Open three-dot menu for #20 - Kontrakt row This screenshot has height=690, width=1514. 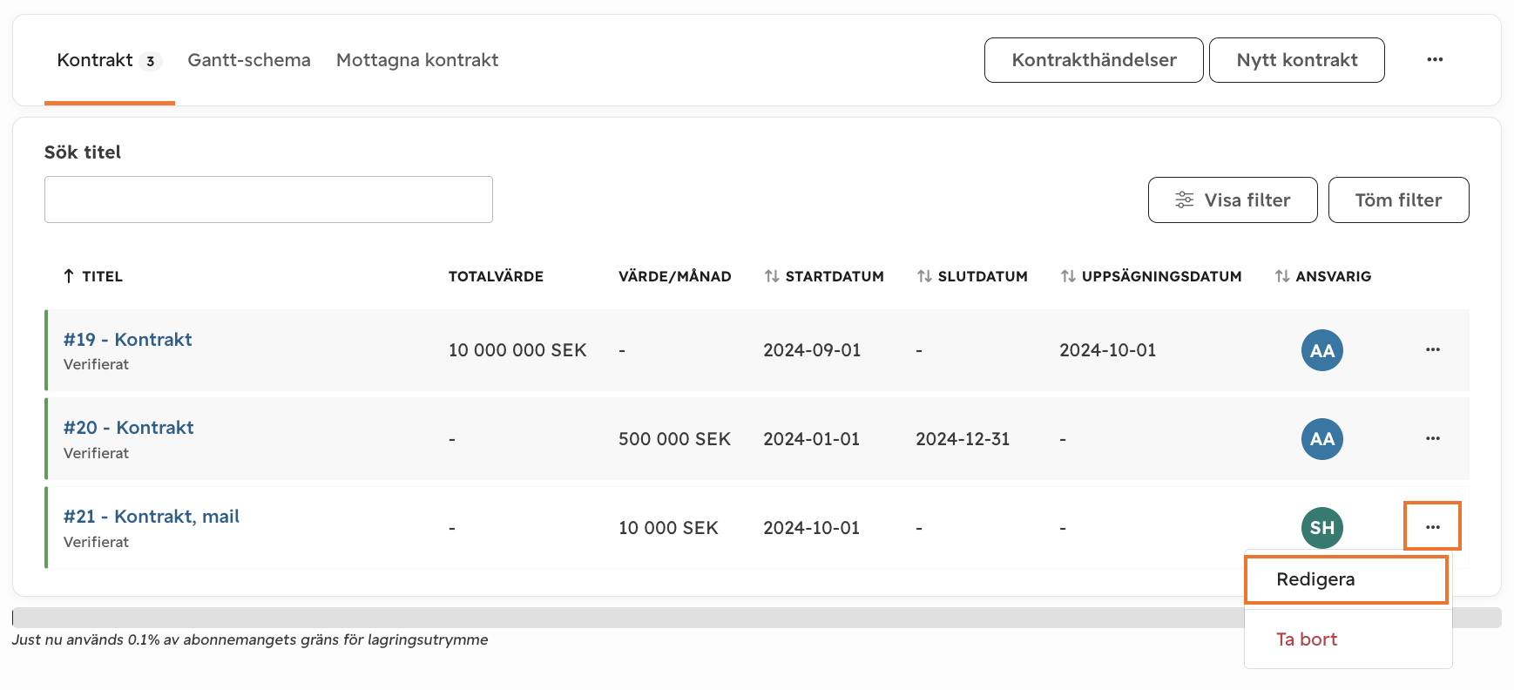[1433, 438]
